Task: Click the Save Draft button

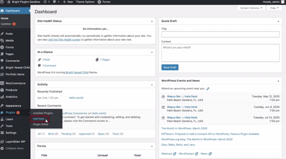Action: [170, 67]
